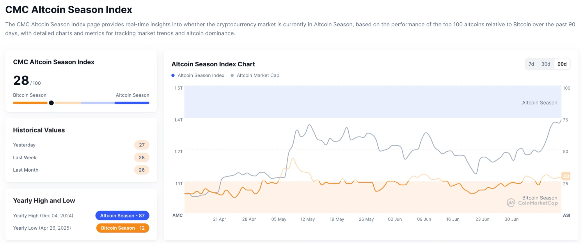Toggle Altcoin Market Cap legend dot
This screenshot has height=243, width=582.
point(232,75)
